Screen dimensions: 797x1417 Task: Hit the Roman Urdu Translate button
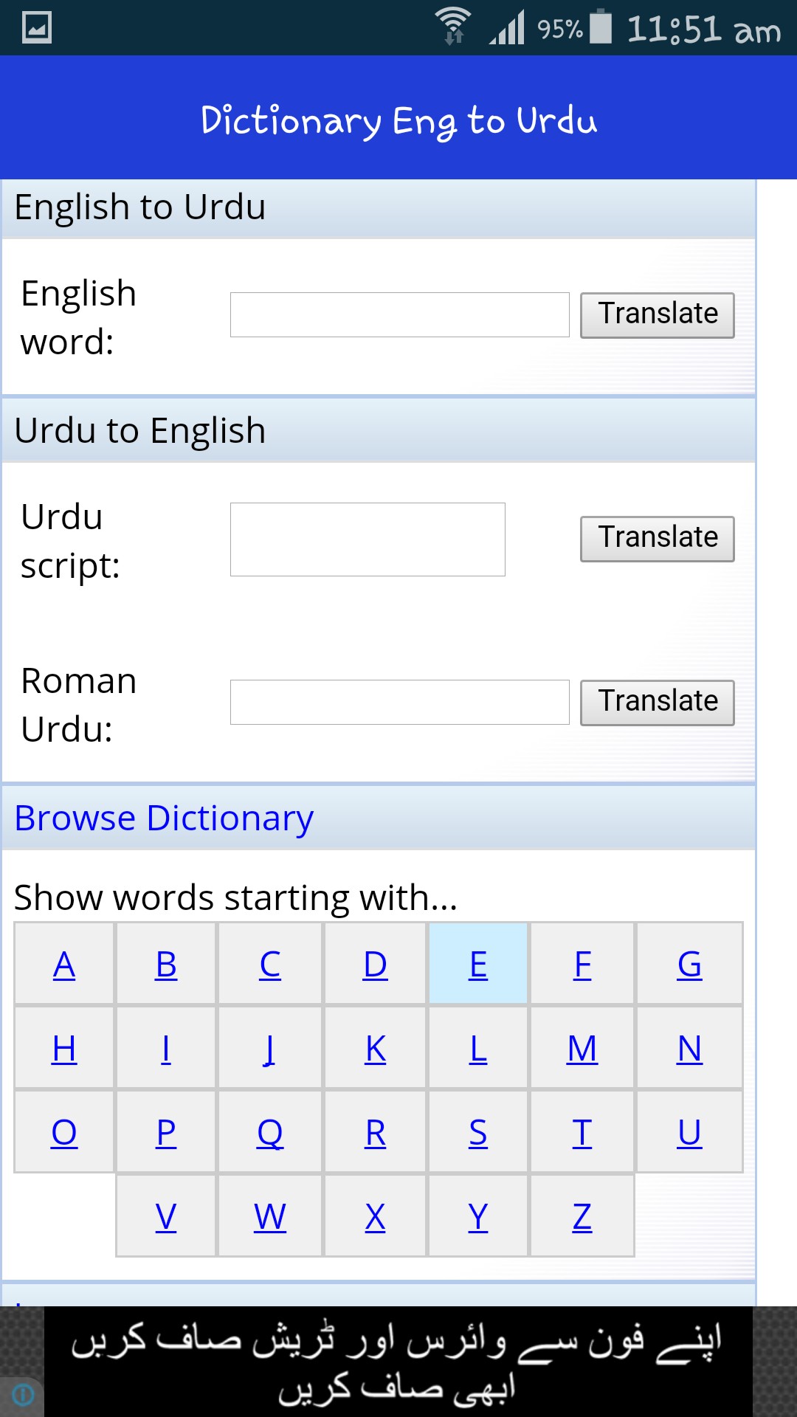click(x=657, y=703)
